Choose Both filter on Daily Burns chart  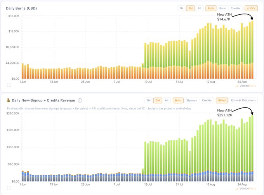click(x=211, y=8)
